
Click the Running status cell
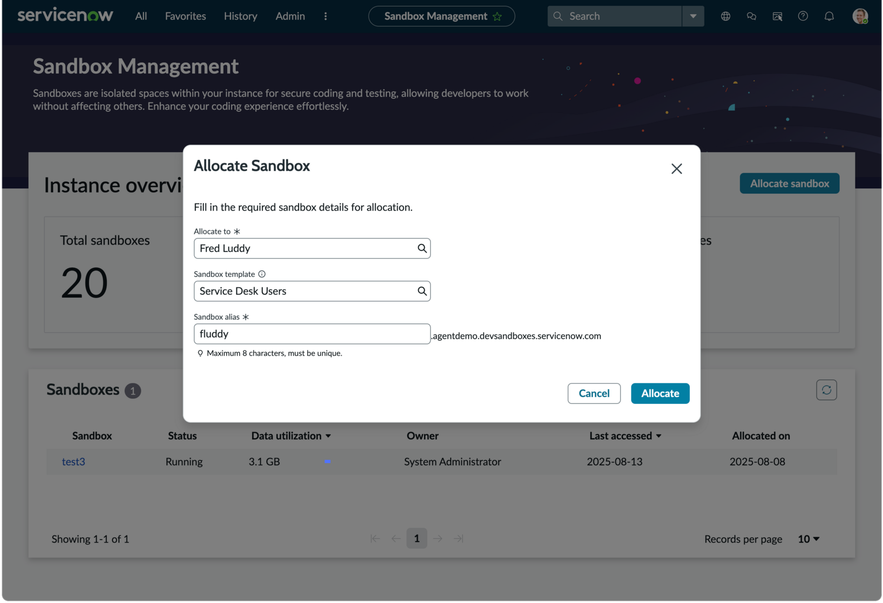pos(184,462)
